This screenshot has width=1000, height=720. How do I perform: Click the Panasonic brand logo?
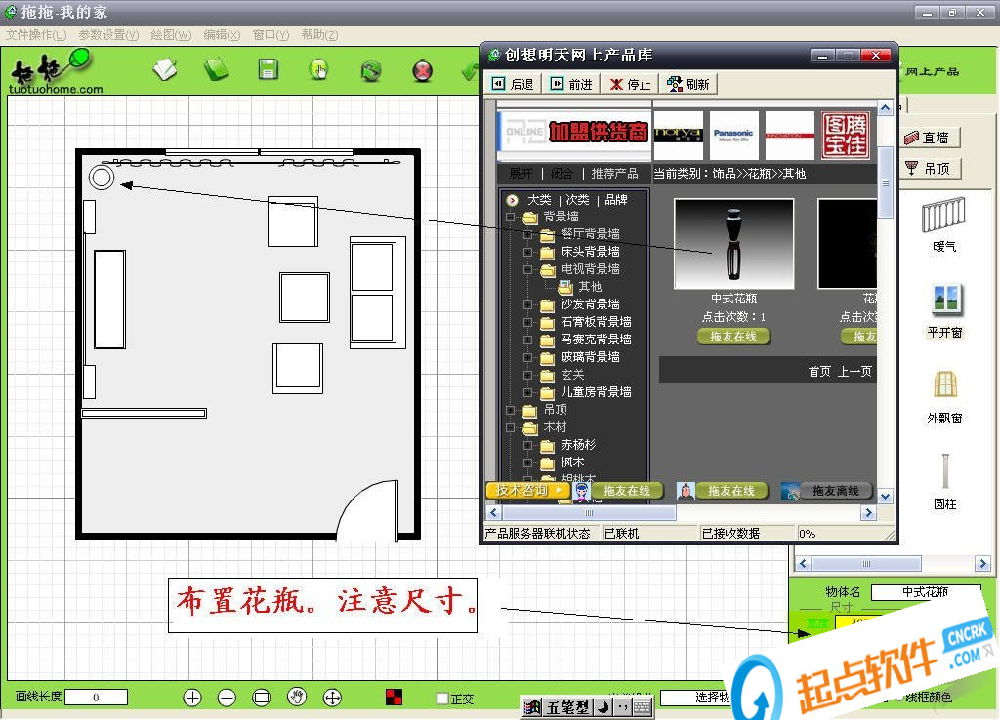[x=733, y=135]
